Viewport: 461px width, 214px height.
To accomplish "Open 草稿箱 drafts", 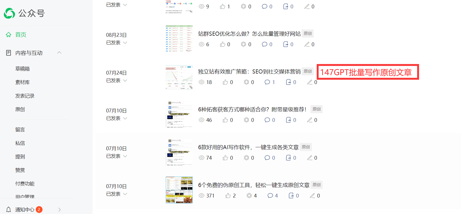I will 22,69.
